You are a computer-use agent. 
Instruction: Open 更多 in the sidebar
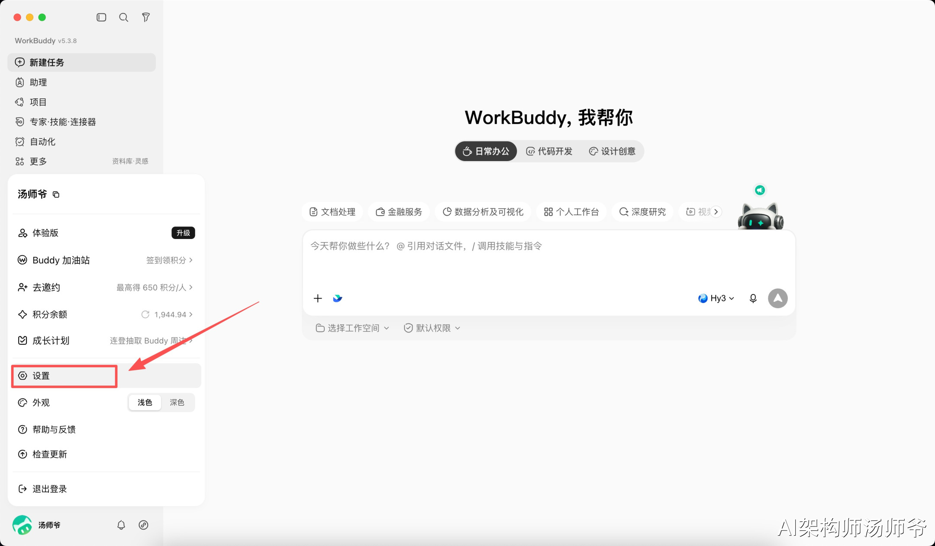(81, 162)
